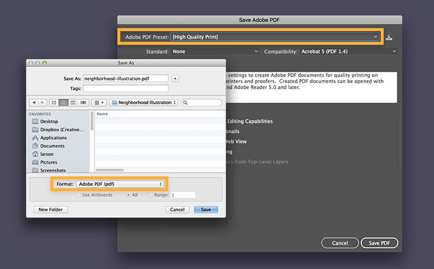Image resolution: width=434 pixels, height=269 pixels.
Task: Click the horizontal scrollbar under file list
Action: 110,170
